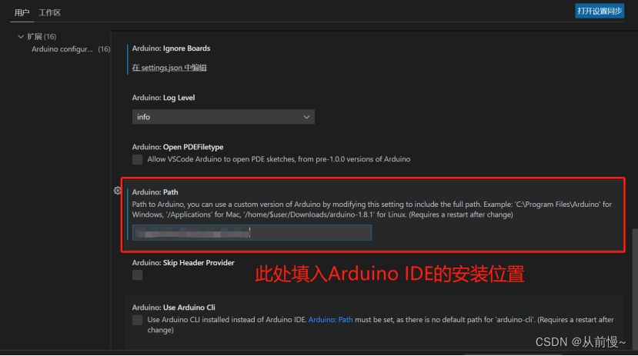Click the Arduino: Use Arduino Cli heading
Viewport: 638px width, 356px height.
(x=173, y=308)
